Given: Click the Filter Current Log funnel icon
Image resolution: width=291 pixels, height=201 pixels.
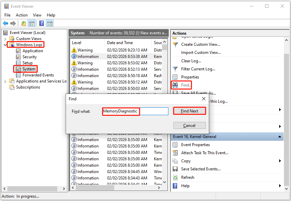Looking at the screenshot, I should tap(175, 69).
